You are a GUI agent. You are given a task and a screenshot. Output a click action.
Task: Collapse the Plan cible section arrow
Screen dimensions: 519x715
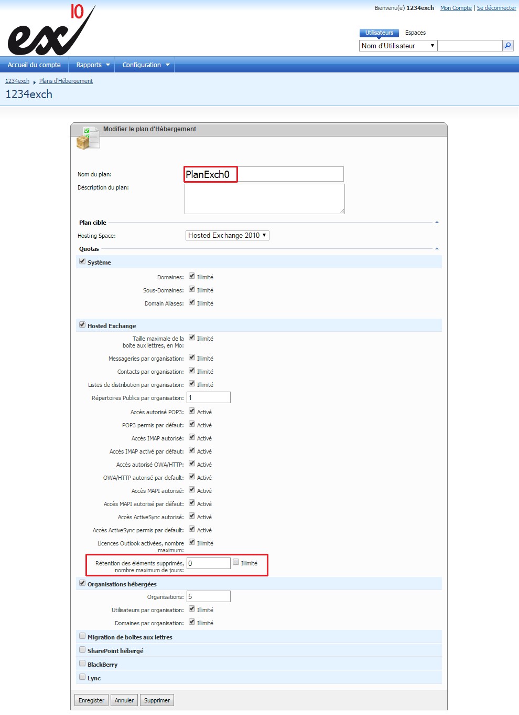point(437,223)
